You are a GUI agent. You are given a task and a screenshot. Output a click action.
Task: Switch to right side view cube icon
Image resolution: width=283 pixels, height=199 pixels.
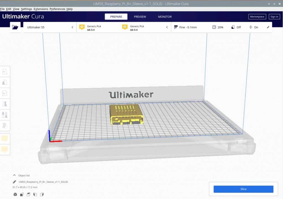(x=42, y=194)
